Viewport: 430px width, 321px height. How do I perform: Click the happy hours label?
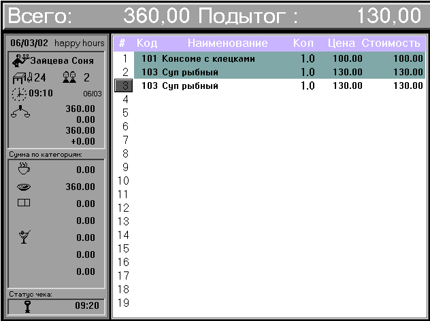click(x=80, y=43)
